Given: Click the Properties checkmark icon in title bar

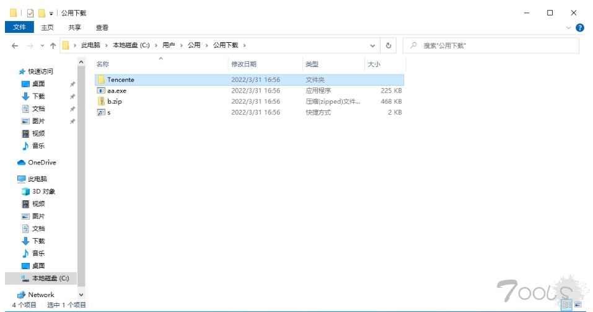Looking at the screenshot, I should [x=30, y=13].
